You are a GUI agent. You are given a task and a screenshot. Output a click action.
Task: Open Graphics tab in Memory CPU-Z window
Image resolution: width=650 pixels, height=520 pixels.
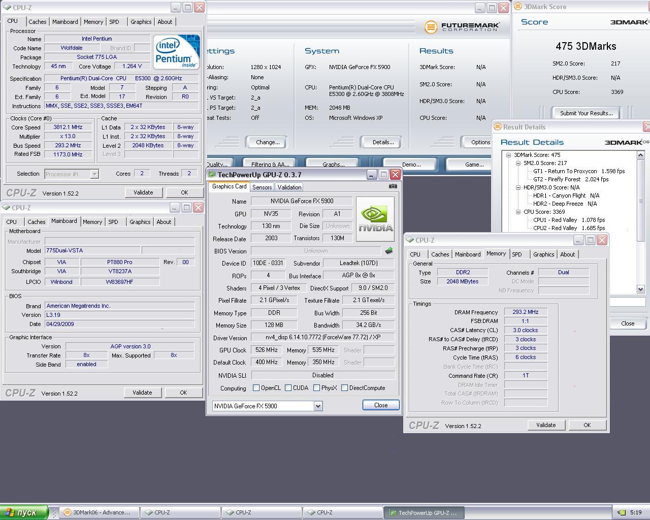coord(543,254)
